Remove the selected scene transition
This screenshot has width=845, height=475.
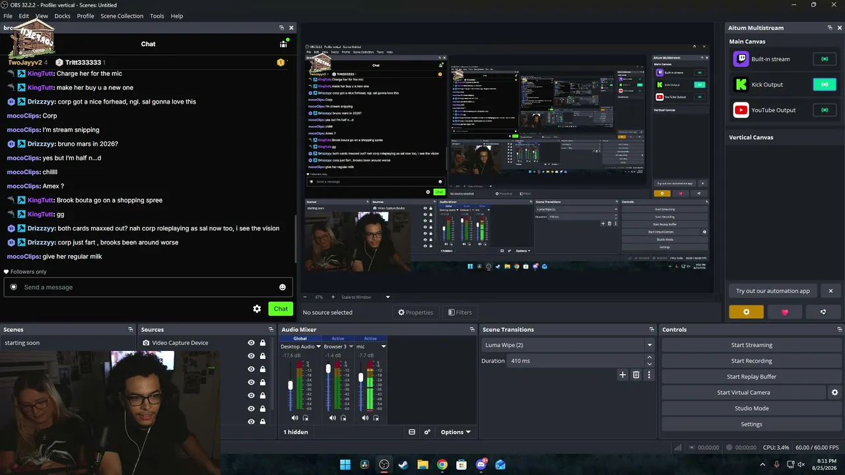tap(636, 375)
